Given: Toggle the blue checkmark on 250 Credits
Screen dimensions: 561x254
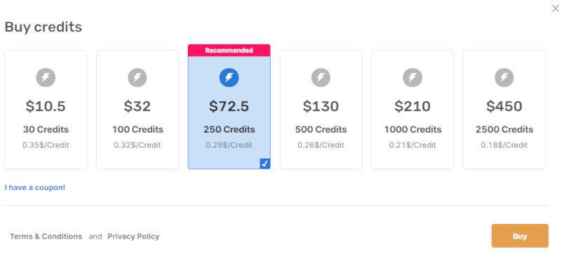Looking at the screenshot, I should click(x=265, y=164).
